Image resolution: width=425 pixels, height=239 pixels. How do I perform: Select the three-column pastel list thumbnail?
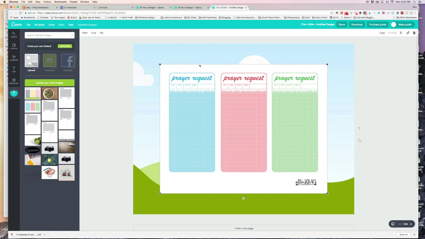(x=33, y=93)
